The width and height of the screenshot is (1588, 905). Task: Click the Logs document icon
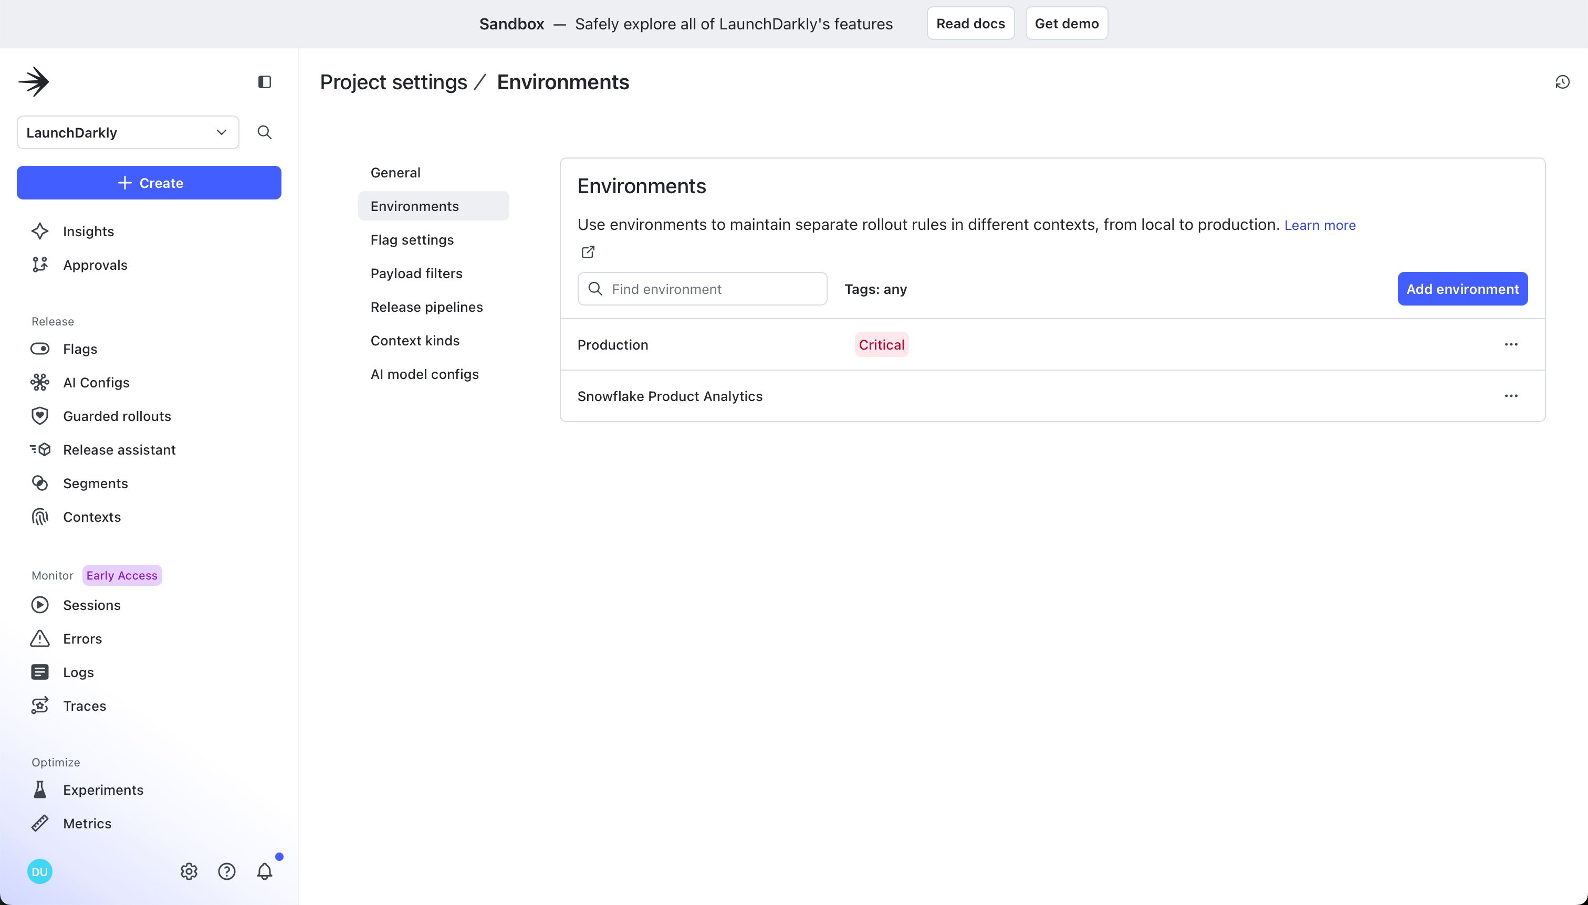[40, 672]
